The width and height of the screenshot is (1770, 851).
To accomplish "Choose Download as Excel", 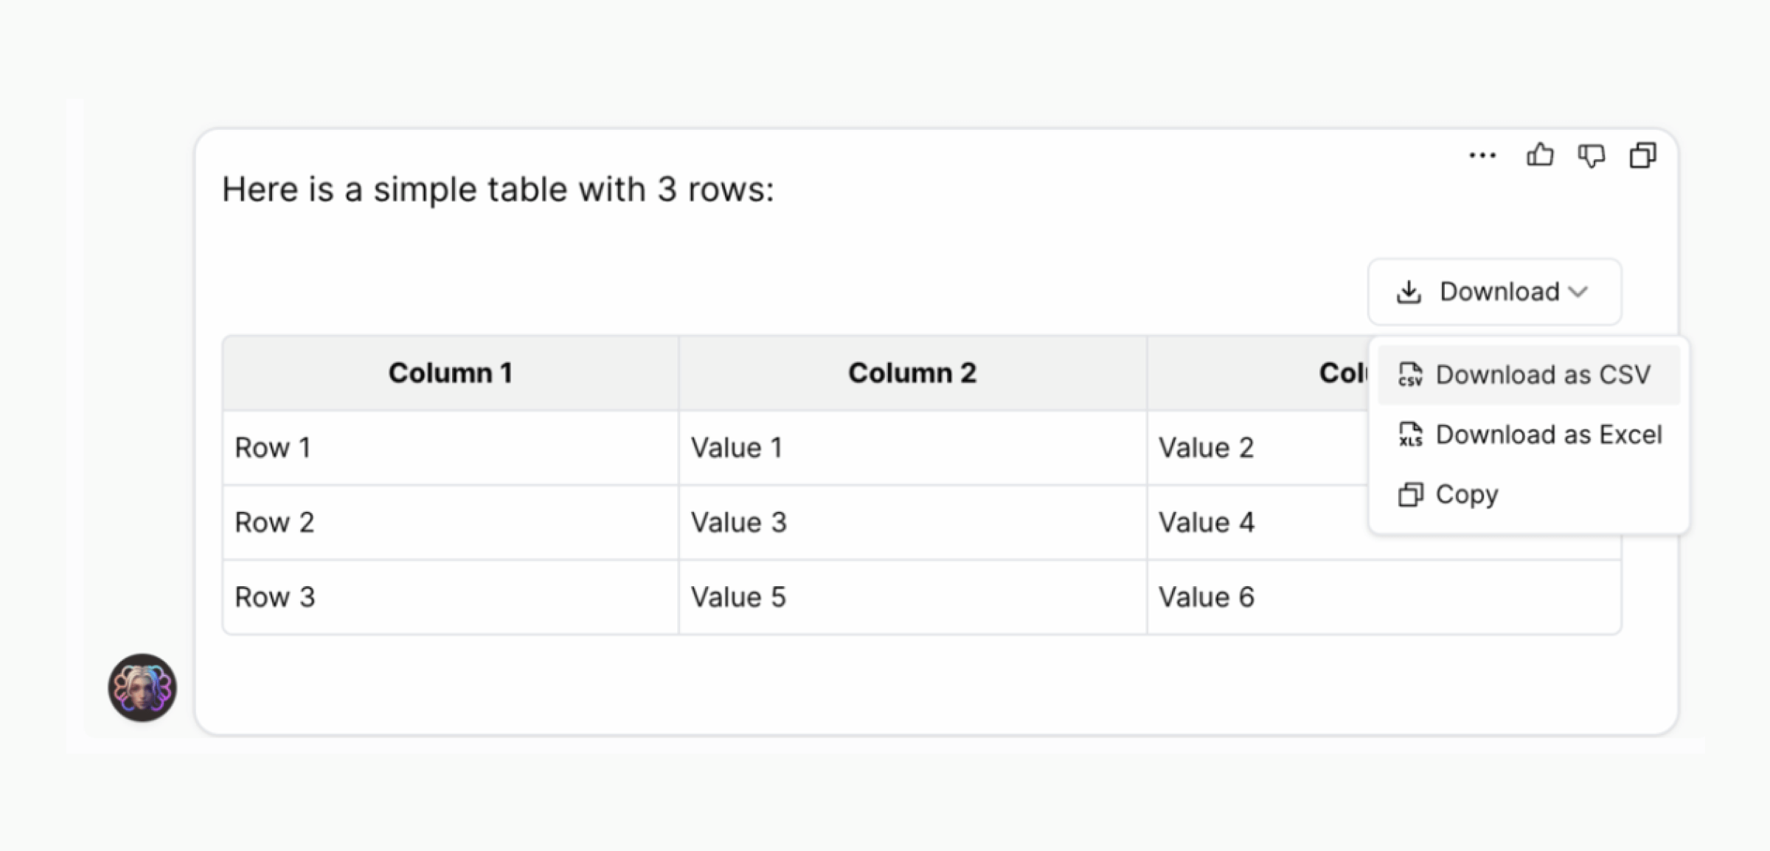I will [x=1529, y=434].
